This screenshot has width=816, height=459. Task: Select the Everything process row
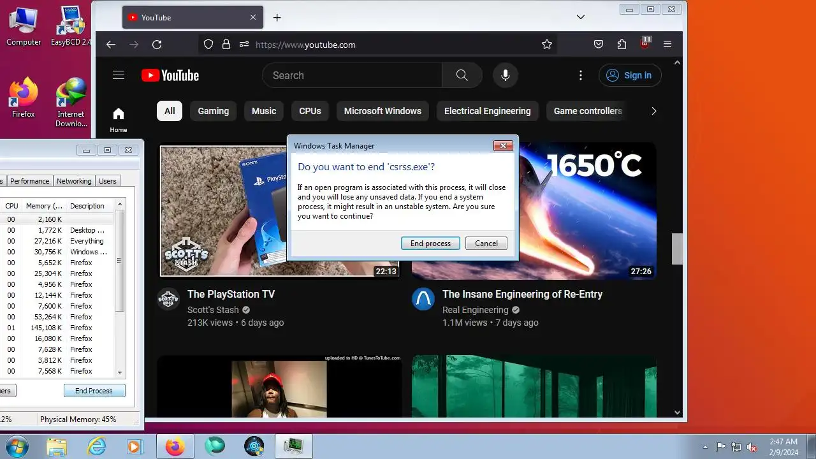coord(57,241)
